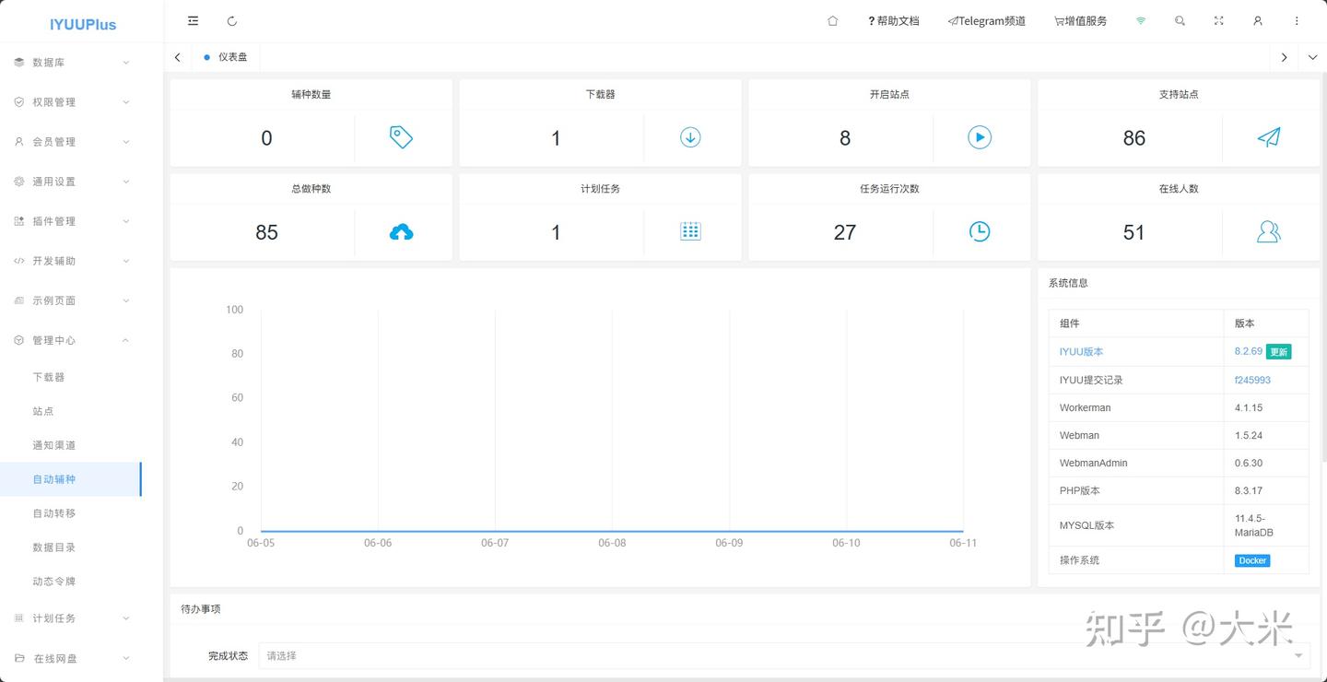Click the refresh icon in top bar
The image size is (1327, 682).
(x=231, y=20)
